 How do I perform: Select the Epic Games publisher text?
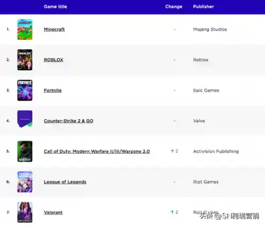coord(206,91)
